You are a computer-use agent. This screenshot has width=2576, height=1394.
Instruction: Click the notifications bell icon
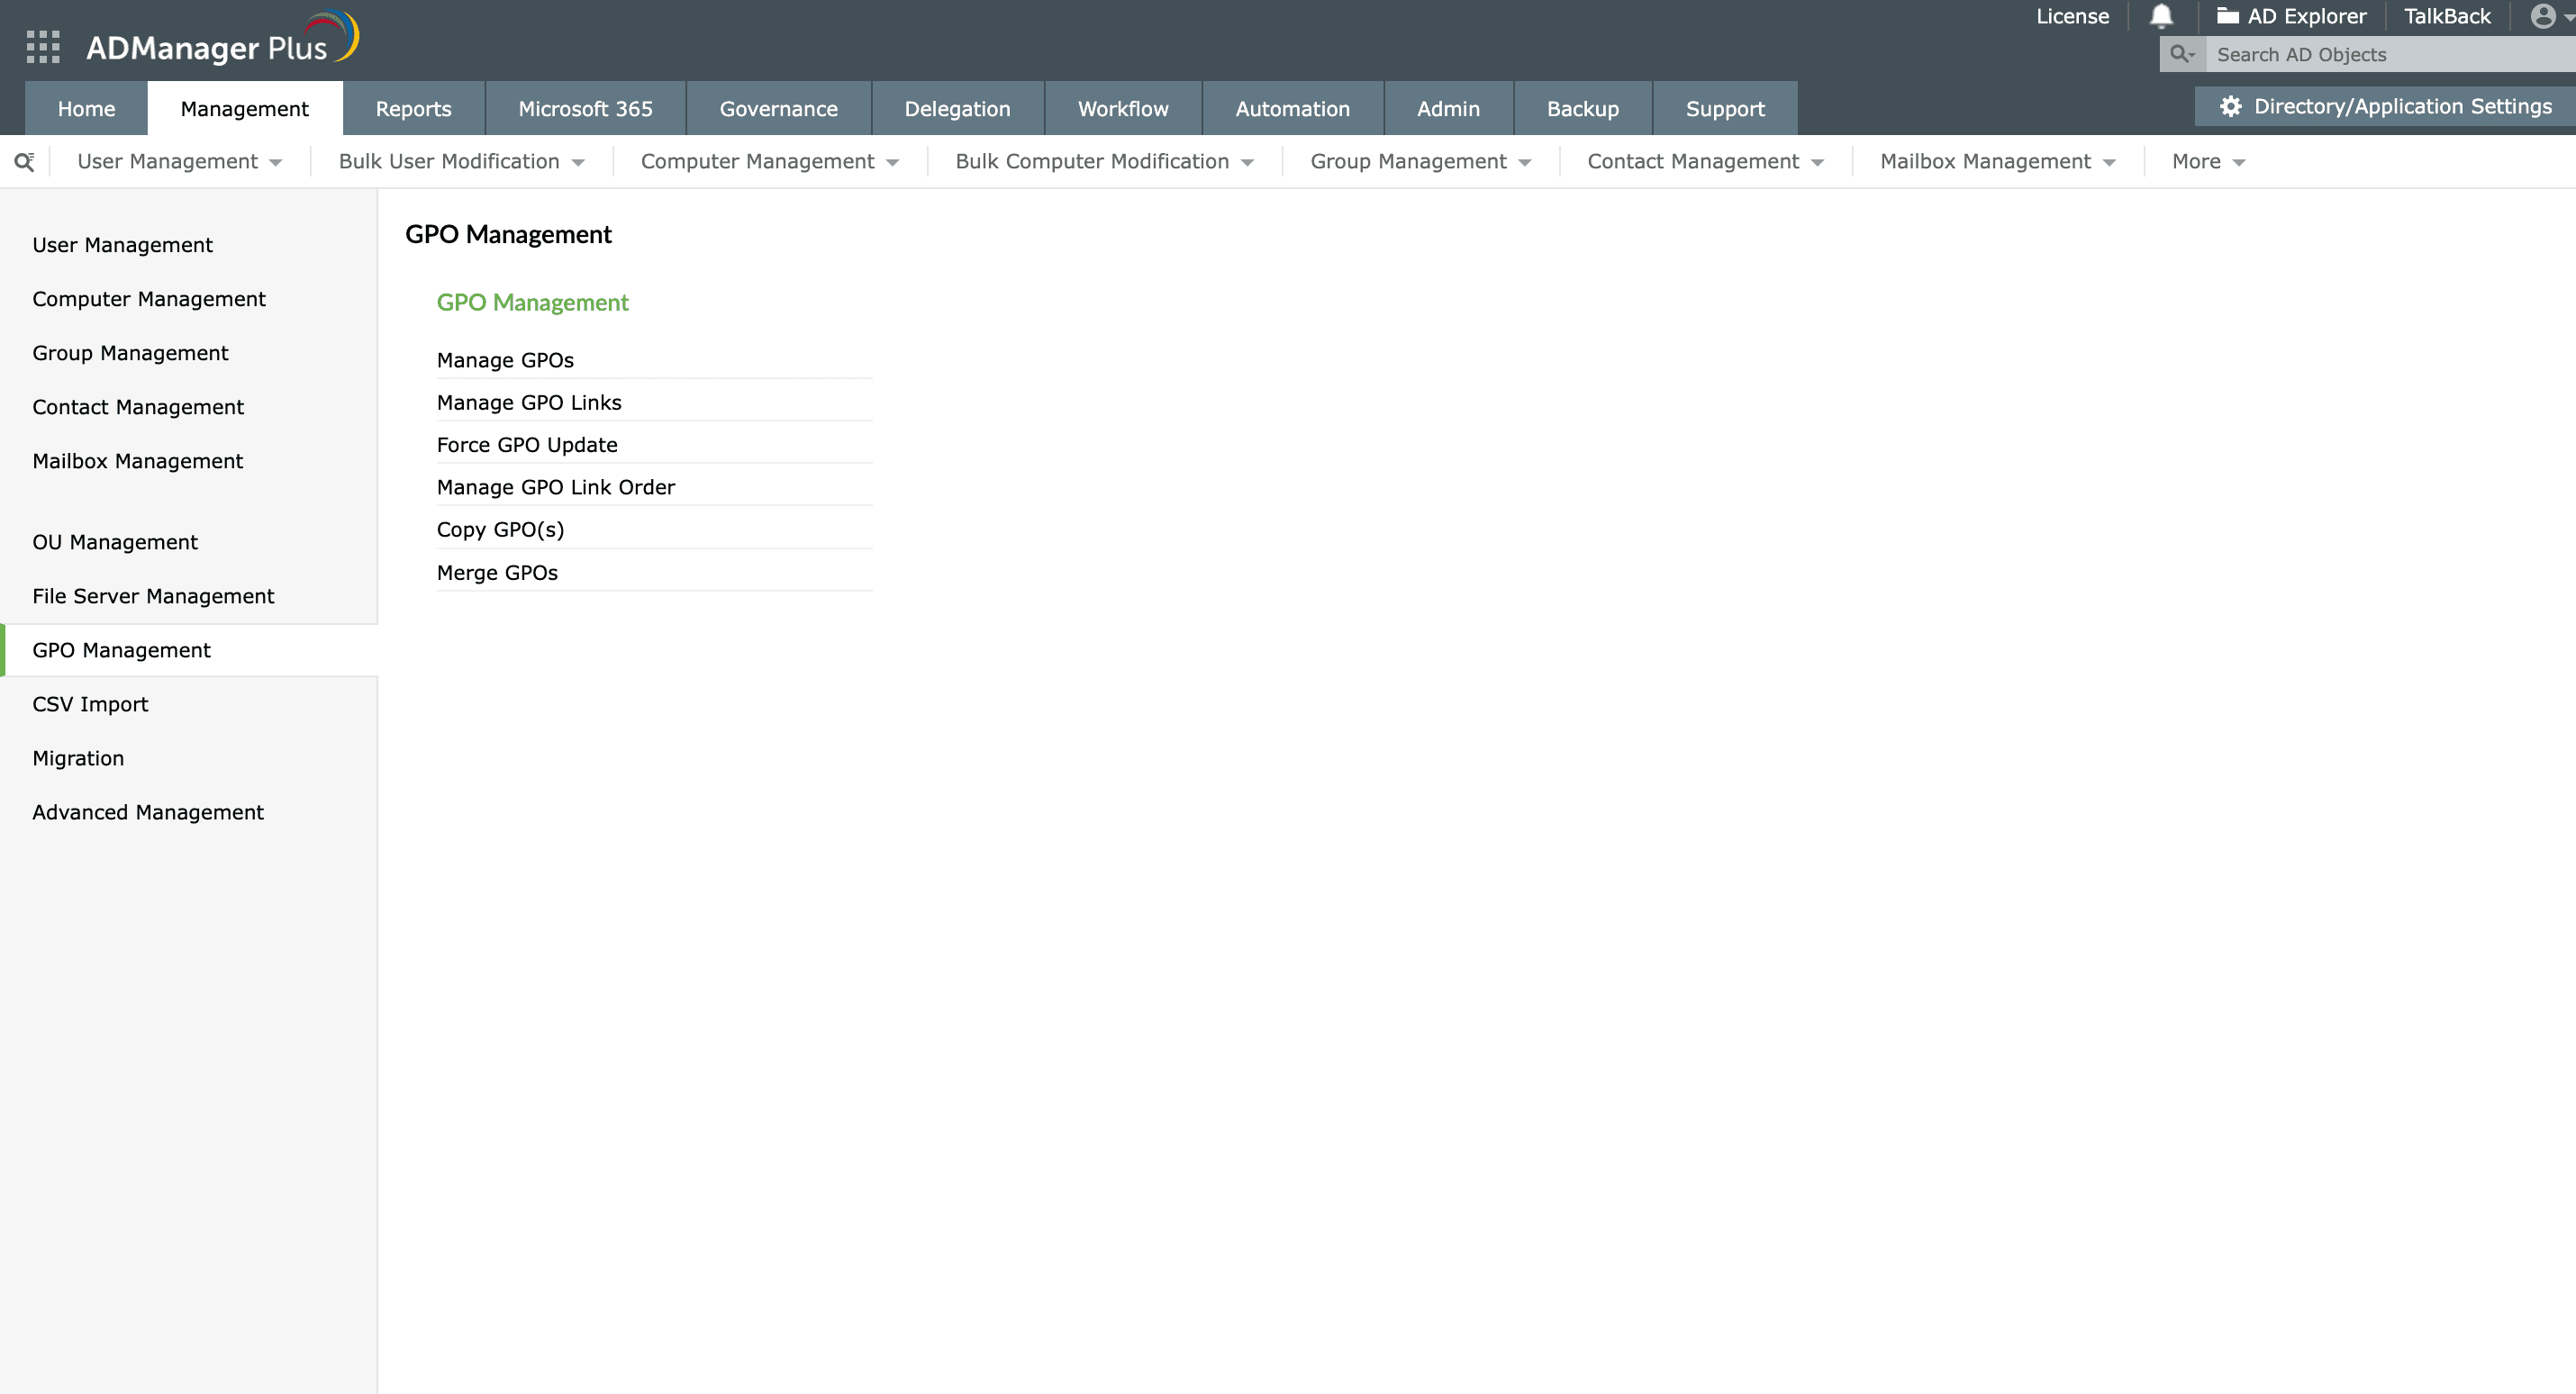point(2161,16)
